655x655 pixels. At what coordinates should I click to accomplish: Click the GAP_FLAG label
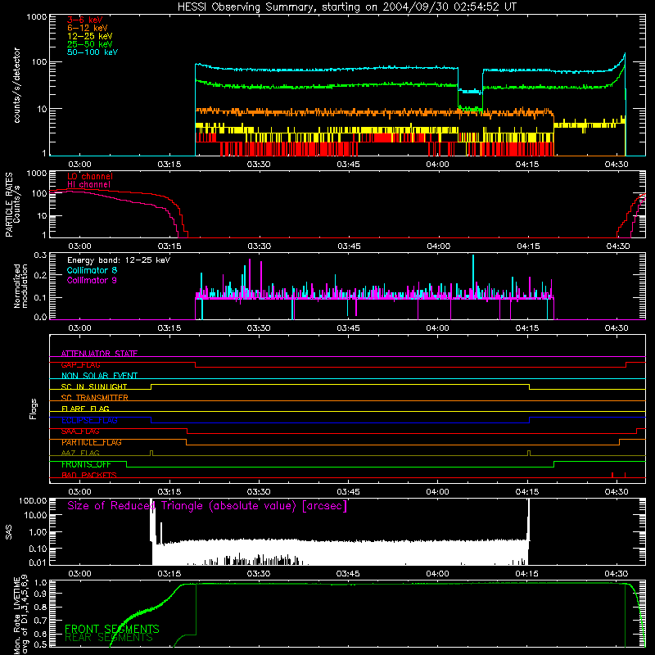(x=80, y=364)
